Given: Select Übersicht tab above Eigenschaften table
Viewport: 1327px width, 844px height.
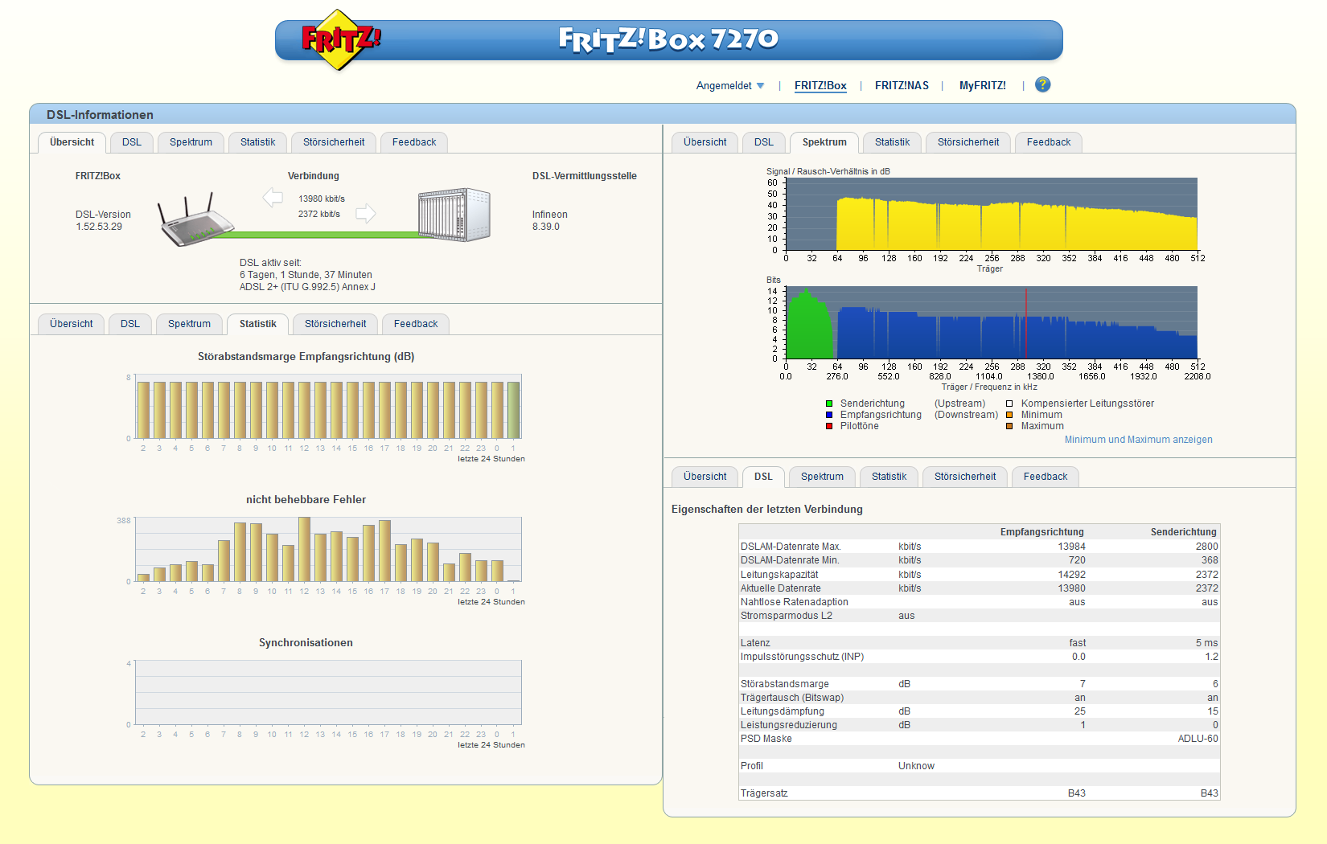Looking at the screenshot, I should tap(705, 477).
